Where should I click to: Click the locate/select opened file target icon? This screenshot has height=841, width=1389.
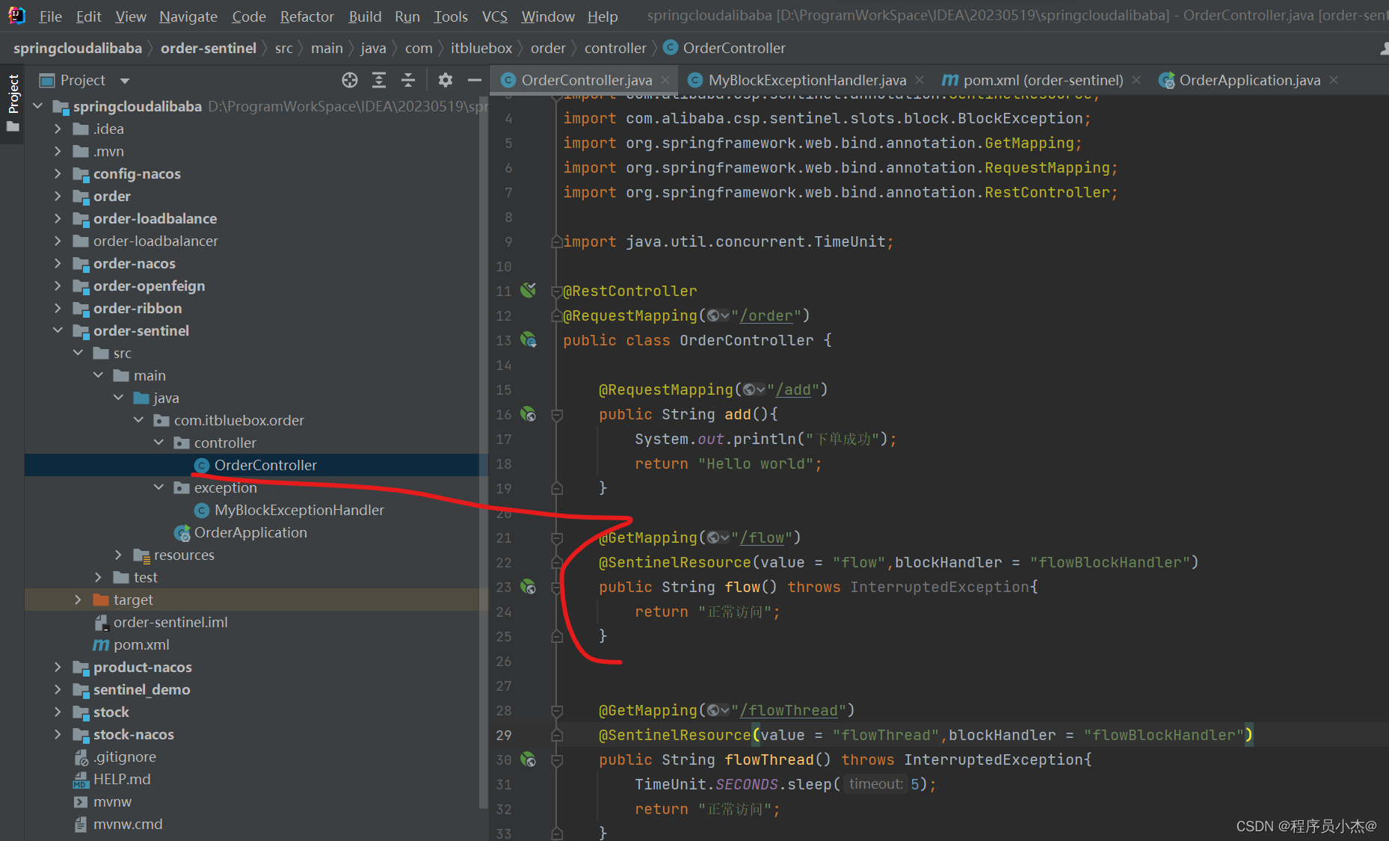click(x=350, y=80)
